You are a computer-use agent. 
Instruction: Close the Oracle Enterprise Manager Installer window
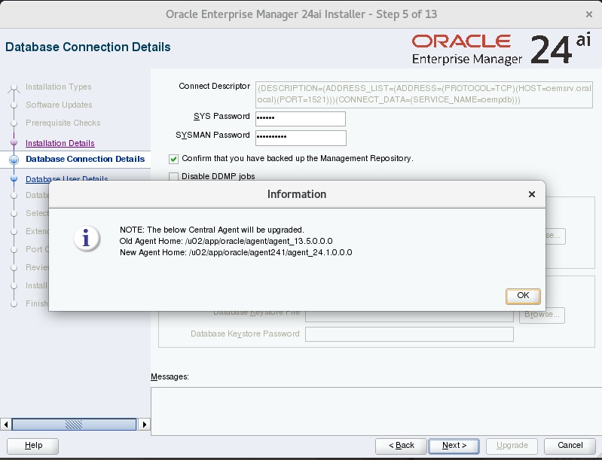point(589,14)
